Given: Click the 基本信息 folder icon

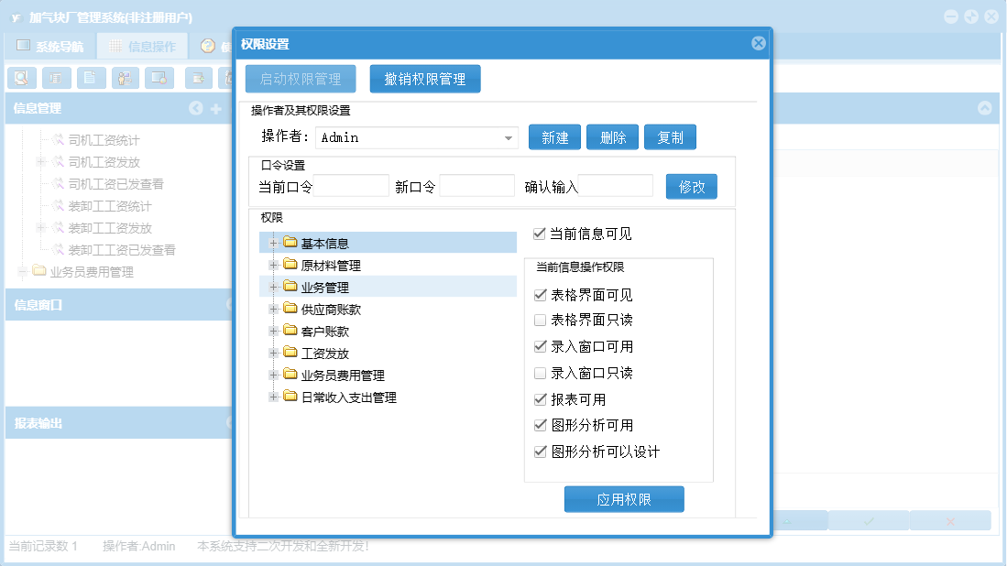Looking at the screenshot, I should [x=290, y=243].
